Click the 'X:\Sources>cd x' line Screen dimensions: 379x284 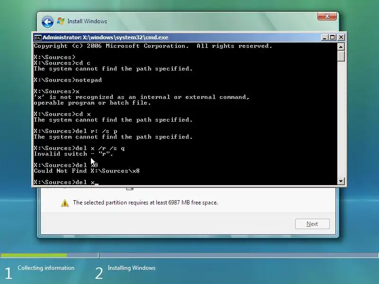63,114
